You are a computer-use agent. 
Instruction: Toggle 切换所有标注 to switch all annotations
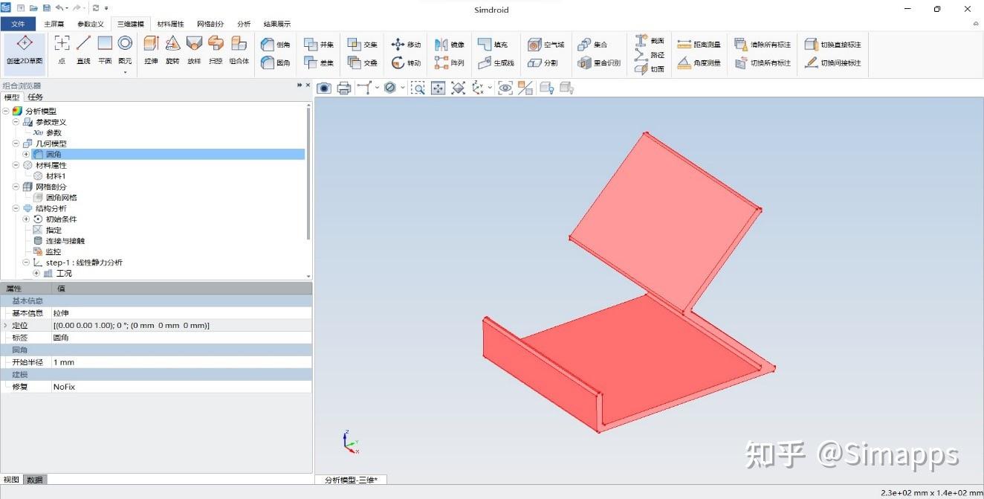(x=771, y=62)
